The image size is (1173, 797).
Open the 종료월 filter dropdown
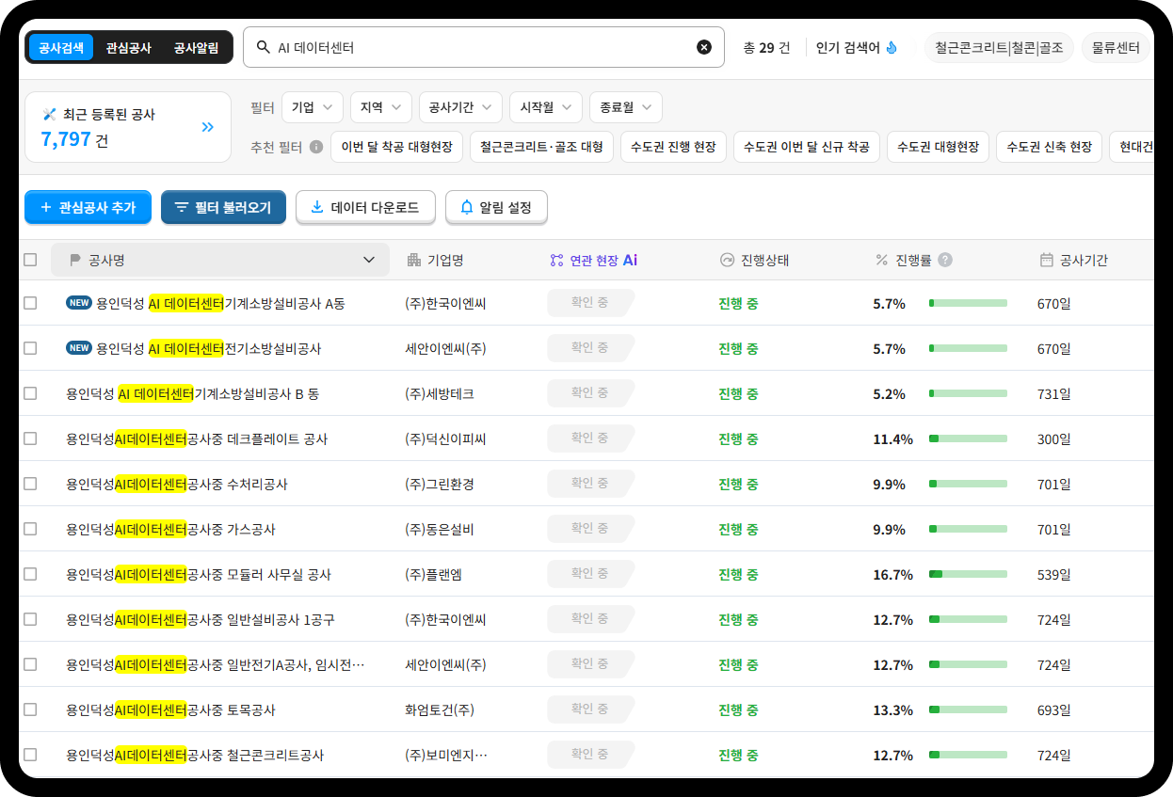point(626,107)
